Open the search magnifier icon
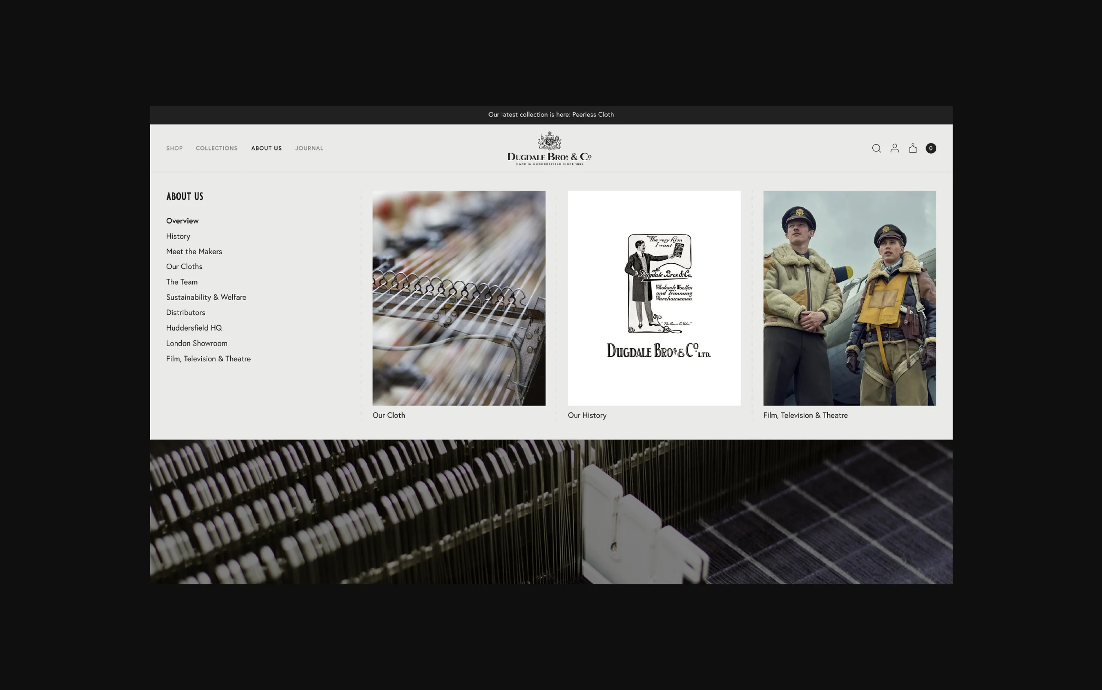 coord(876,148)
